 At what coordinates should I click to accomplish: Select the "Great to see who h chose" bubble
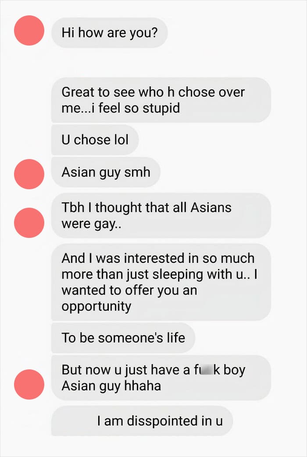click(x=161, y=100)
